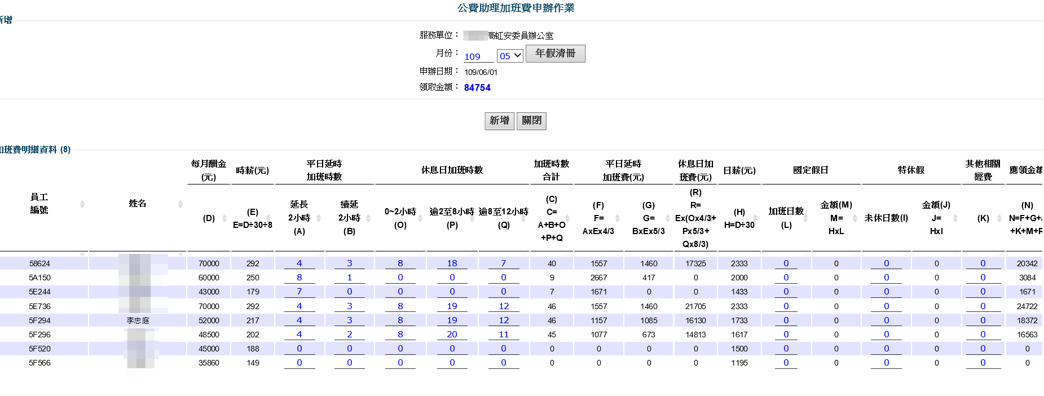Edit (B) value 1 for employee 5A150
The image size is (1044, 396).
pos(350,278)
